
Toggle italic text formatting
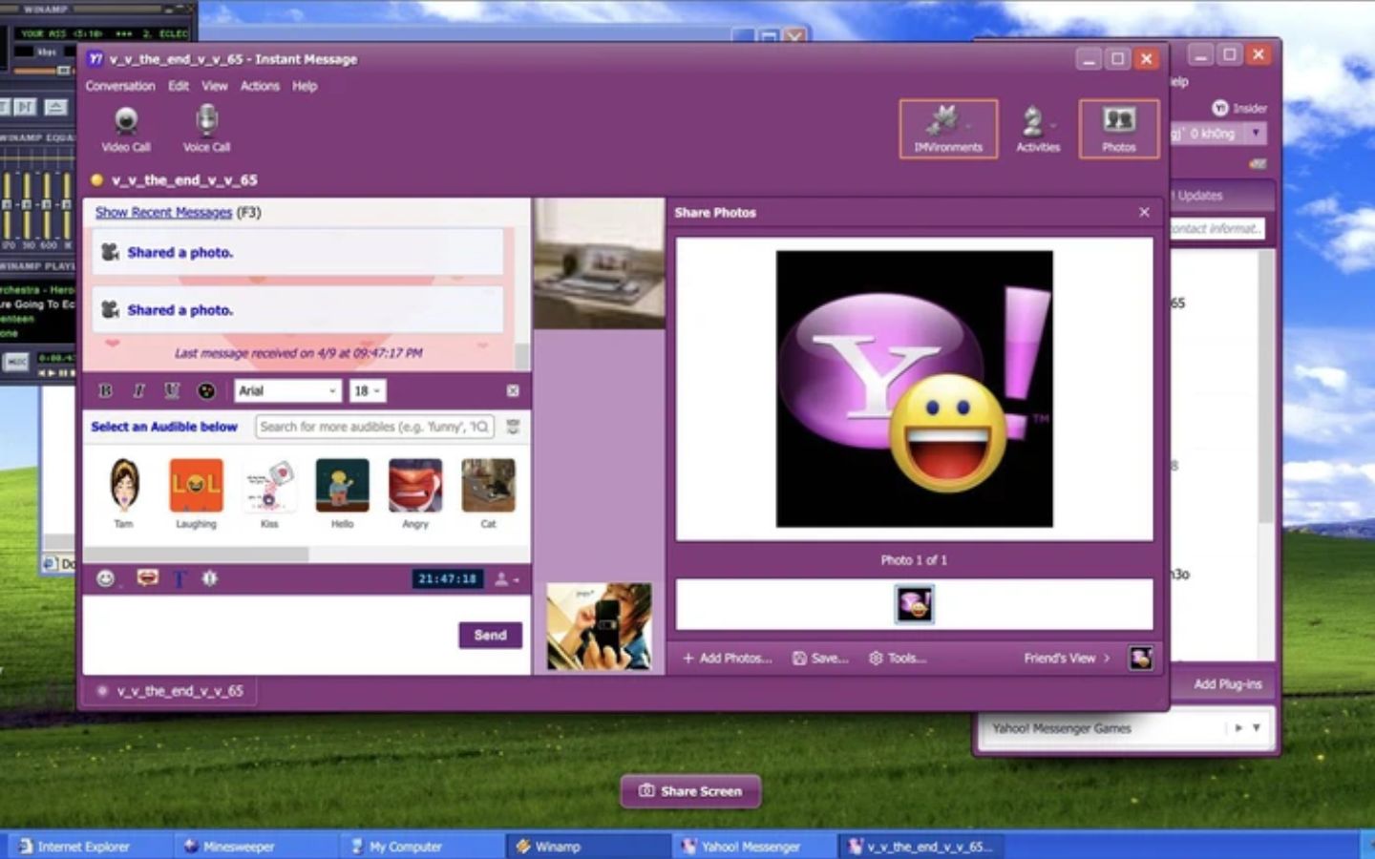click(x=138, y=390)
